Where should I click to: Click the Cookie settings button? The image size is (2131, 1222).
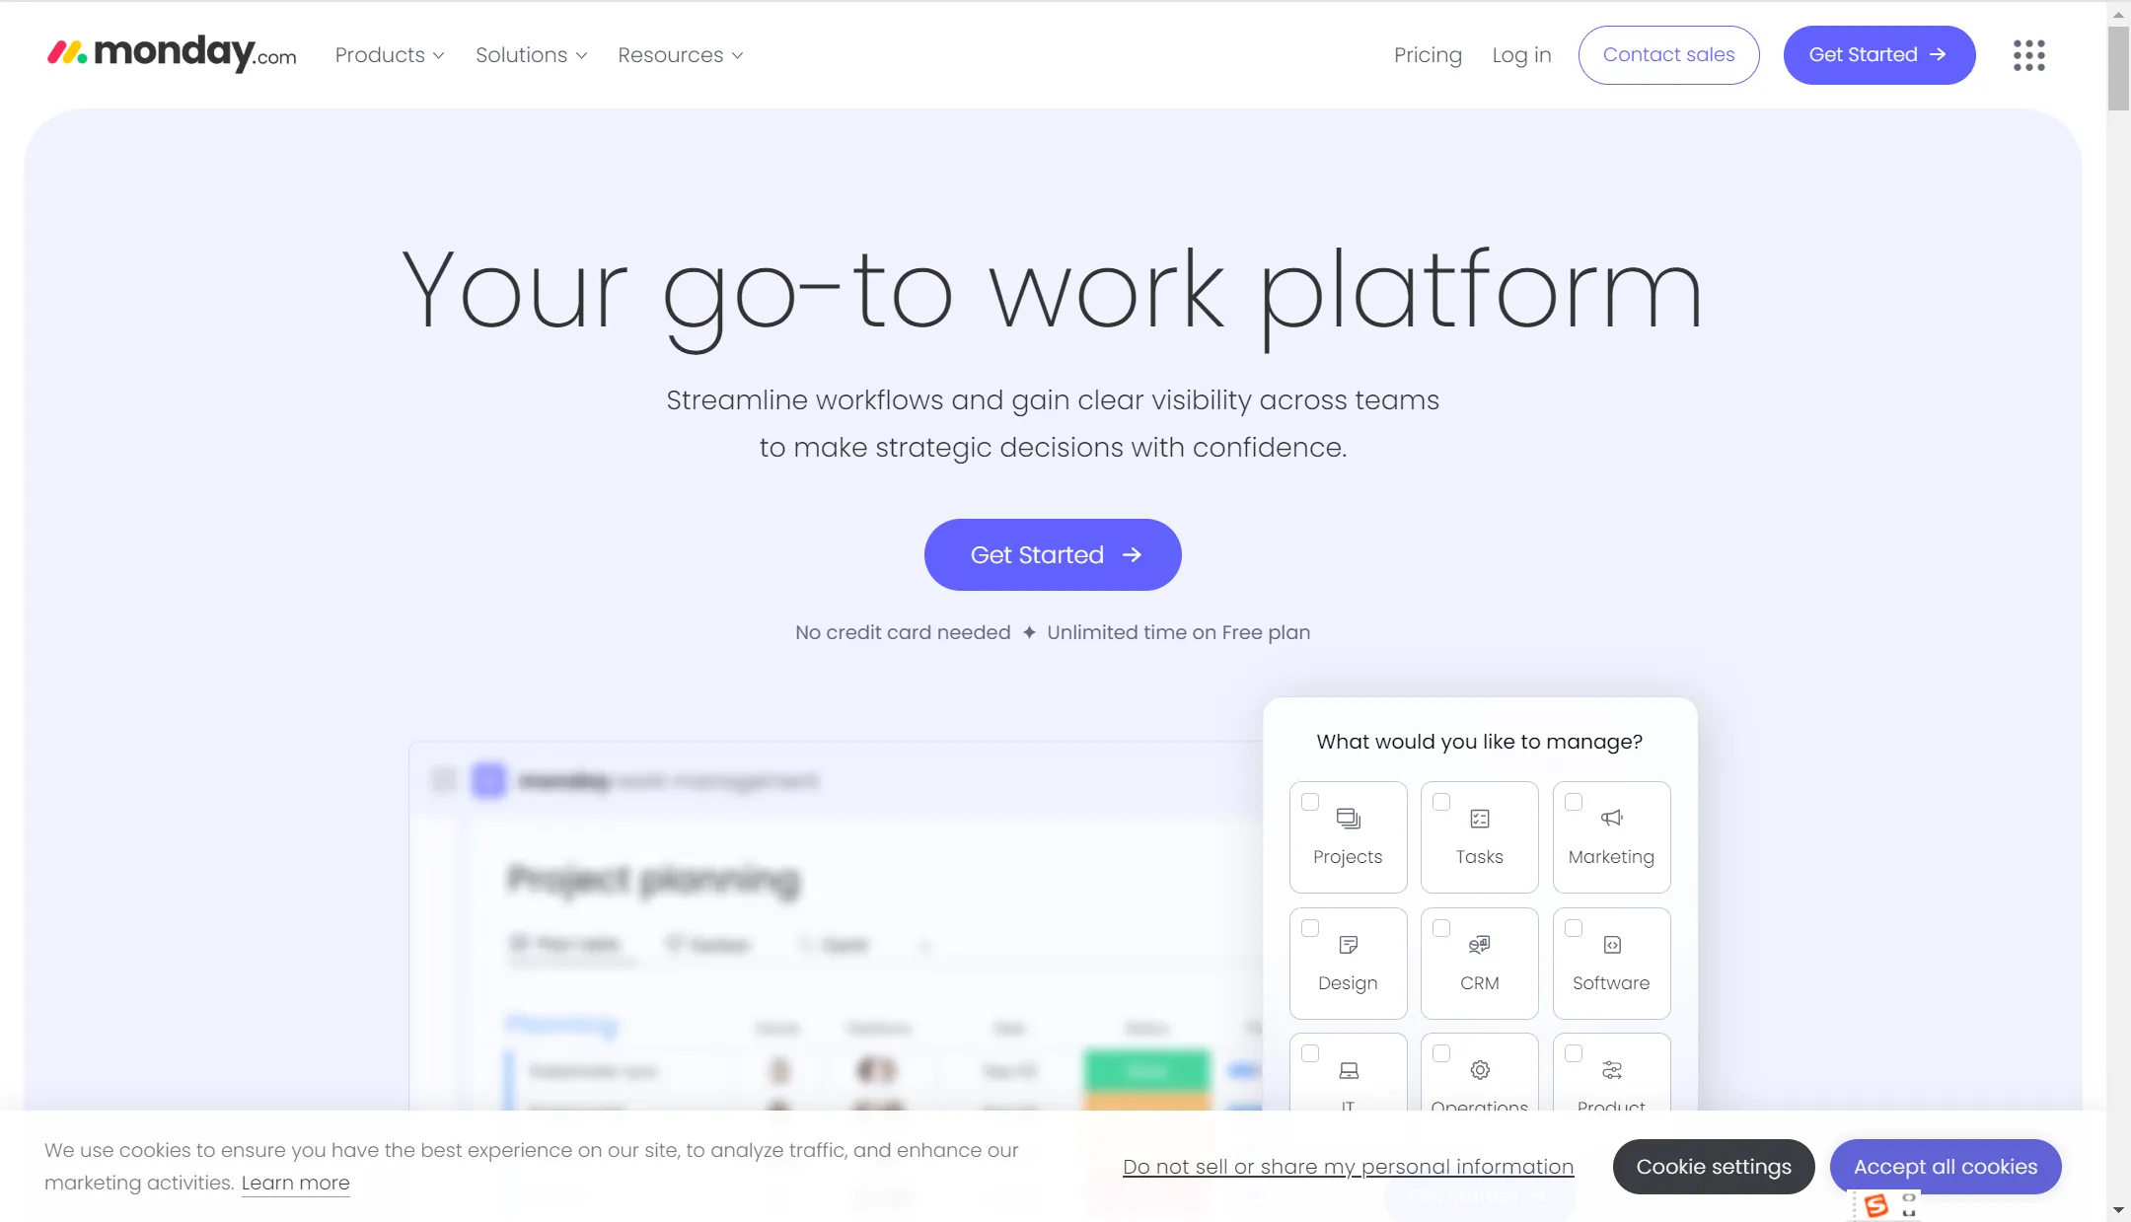pos(1714,1167)
